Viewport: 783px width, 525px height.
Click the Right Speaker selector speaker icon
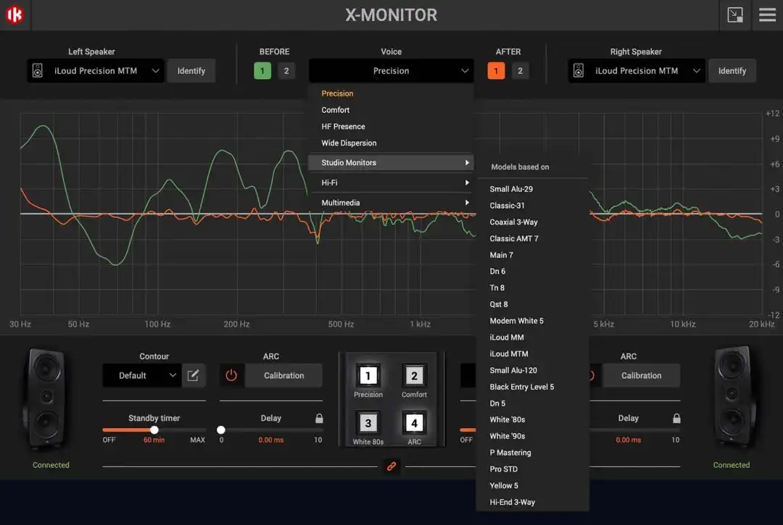pyautogui.click(x=579, y=70)
